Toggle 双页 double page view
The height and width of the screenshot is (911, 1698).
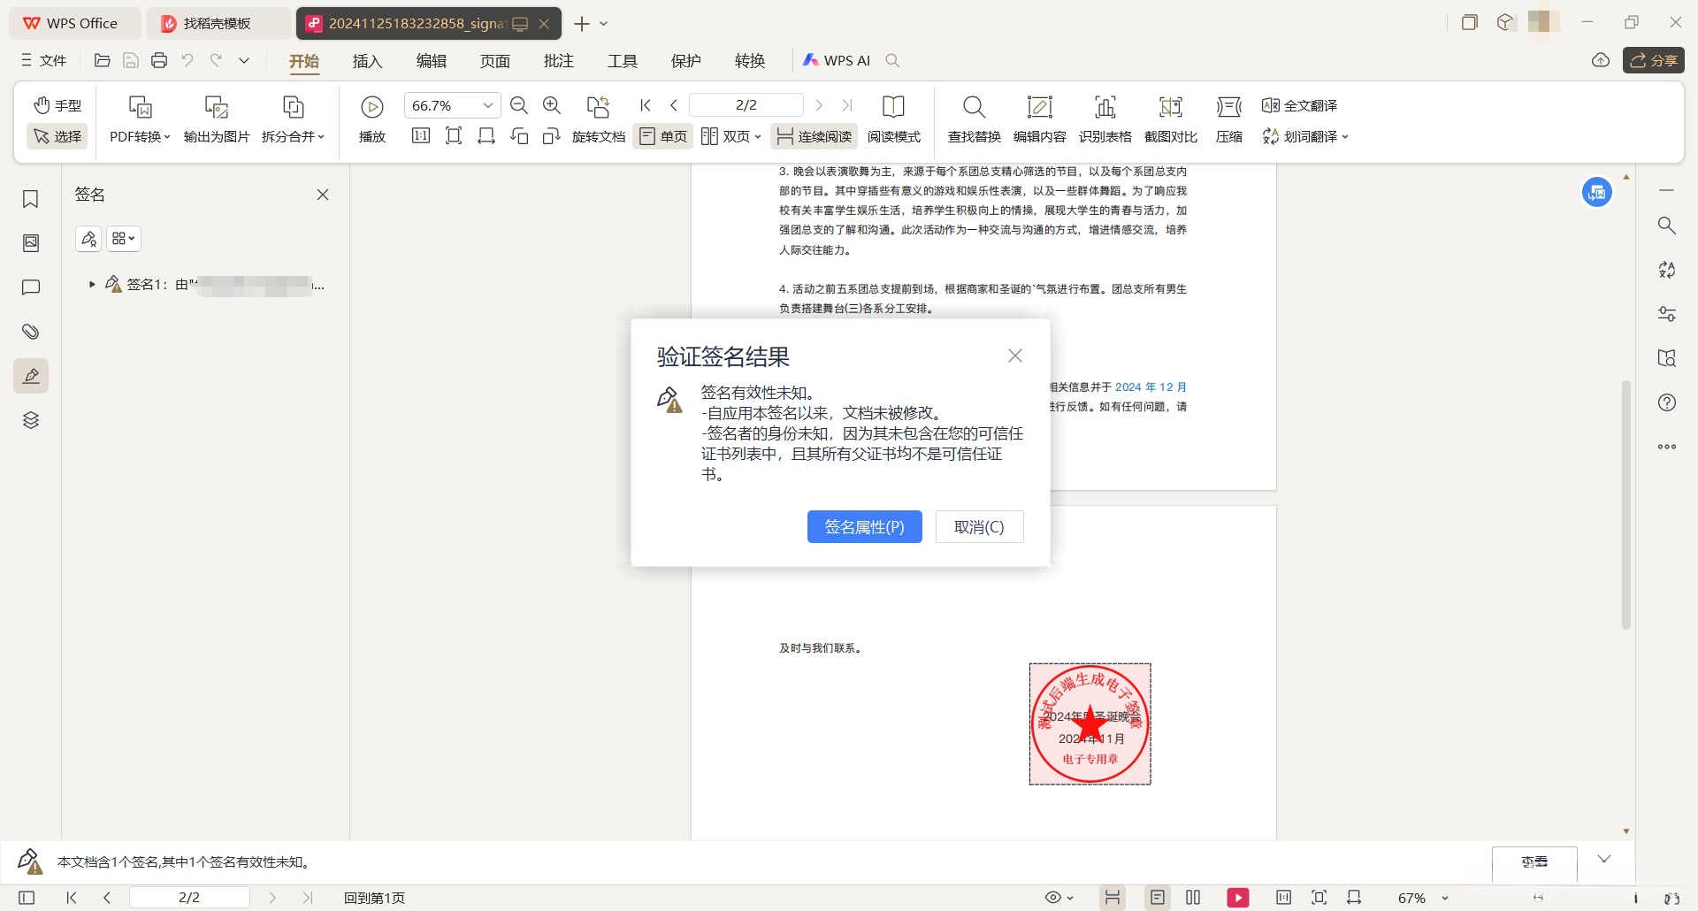pyautogui.click(x=730, y=136)
